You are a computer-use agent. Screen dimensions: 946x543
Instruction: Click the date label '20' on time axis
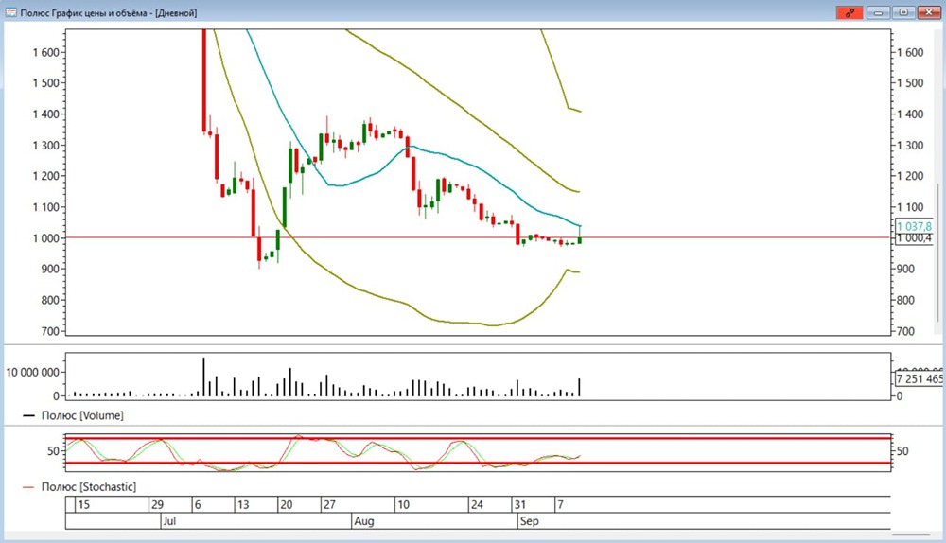tap(286, 504)
